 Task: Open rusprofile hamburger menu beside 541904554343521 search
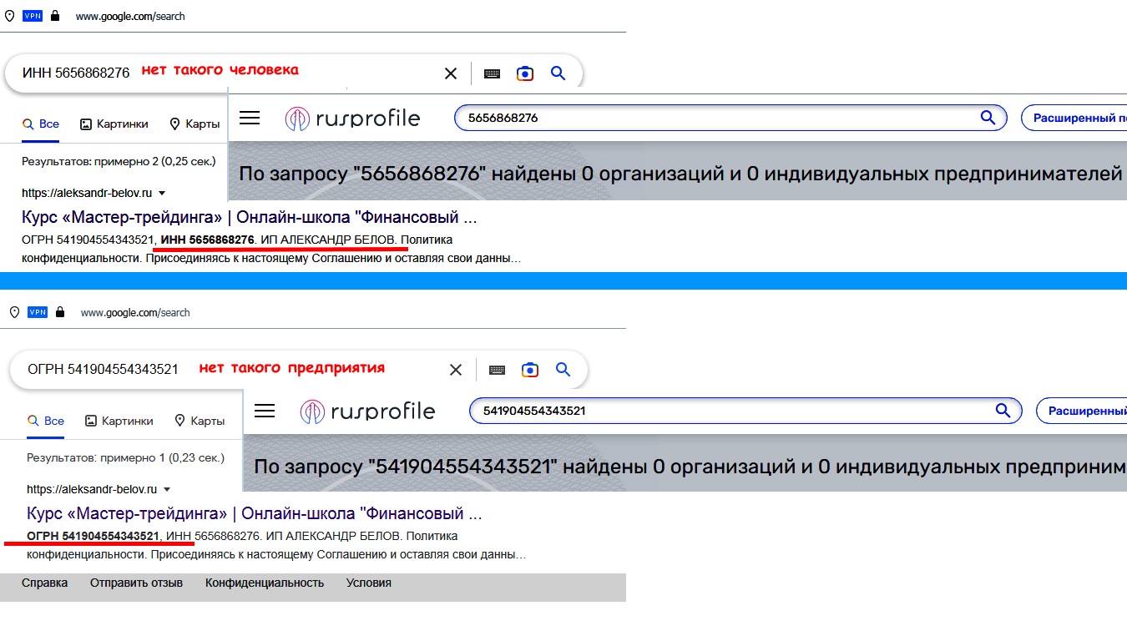point(265,411)
